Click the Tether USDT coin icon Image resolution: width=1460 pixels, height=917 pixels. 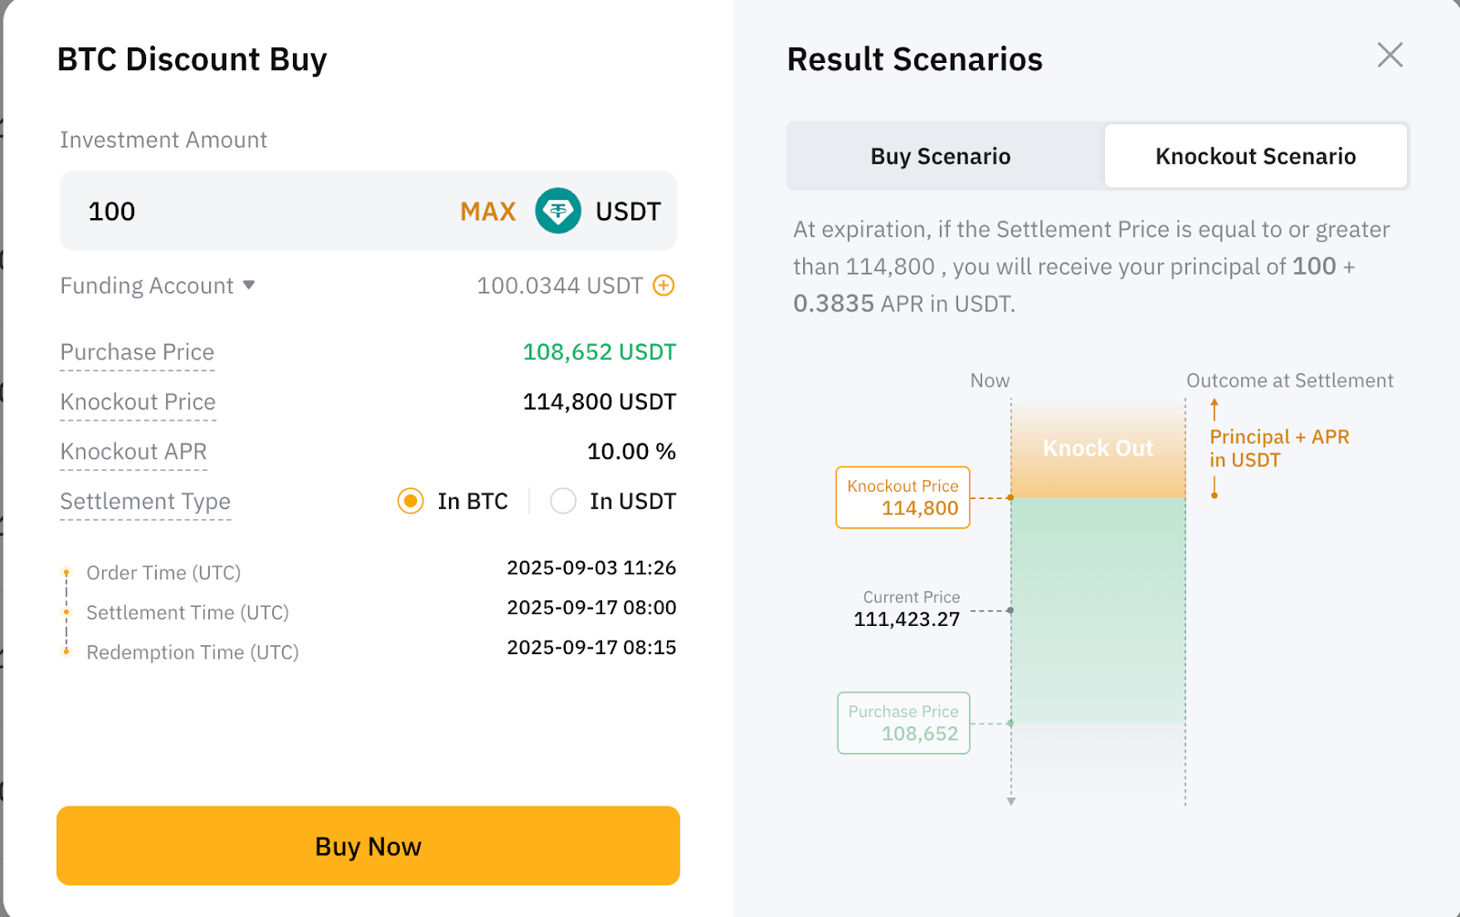tap(558, 211)
